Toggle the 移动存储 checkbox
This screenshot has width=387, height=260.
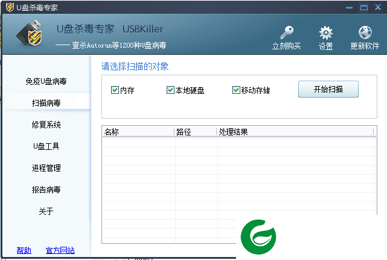(236, 90)
